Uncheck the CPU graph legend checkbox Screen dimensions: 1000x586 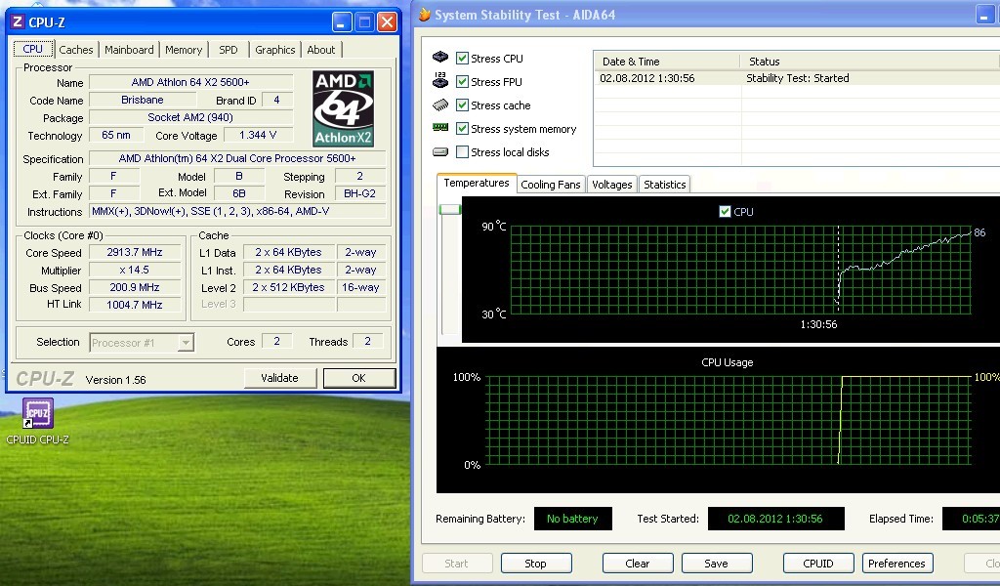click(x=725, y=212)
